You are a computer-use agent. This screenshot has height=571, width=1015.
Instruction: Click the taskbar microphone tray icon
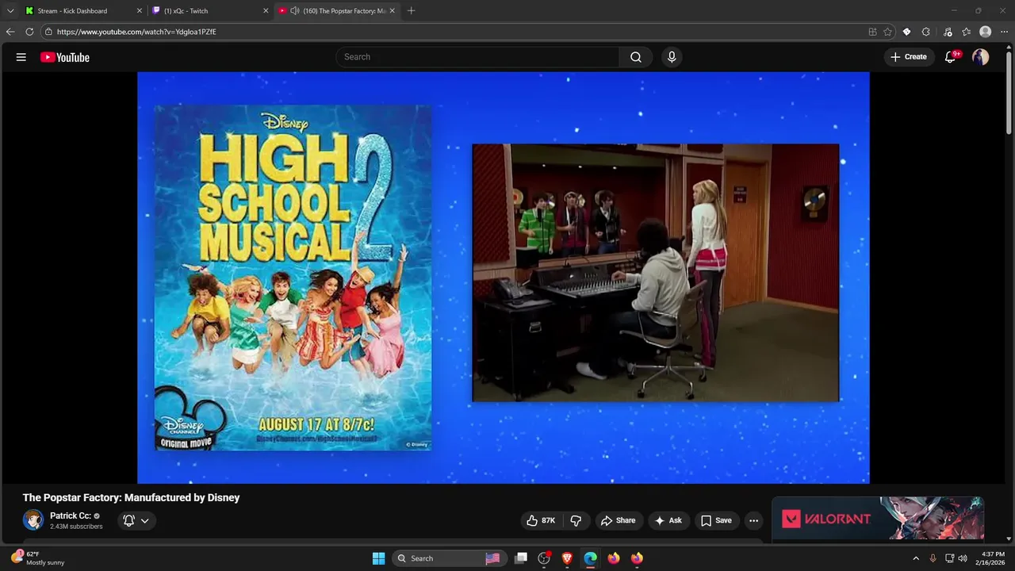click(x=933, y=558)
